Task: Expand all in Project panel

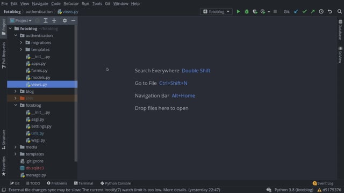Action: 46,20
